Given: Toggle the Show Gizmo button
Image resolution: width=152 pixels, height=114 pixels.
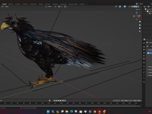Looking at the screenshot, I should pyautogui.click(x=120, y=7).
